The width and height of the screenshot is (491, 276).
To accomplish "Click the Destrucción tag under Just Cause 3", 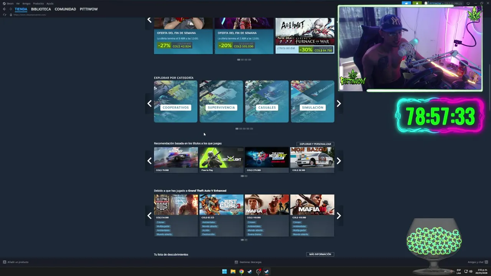I will 208,234.
